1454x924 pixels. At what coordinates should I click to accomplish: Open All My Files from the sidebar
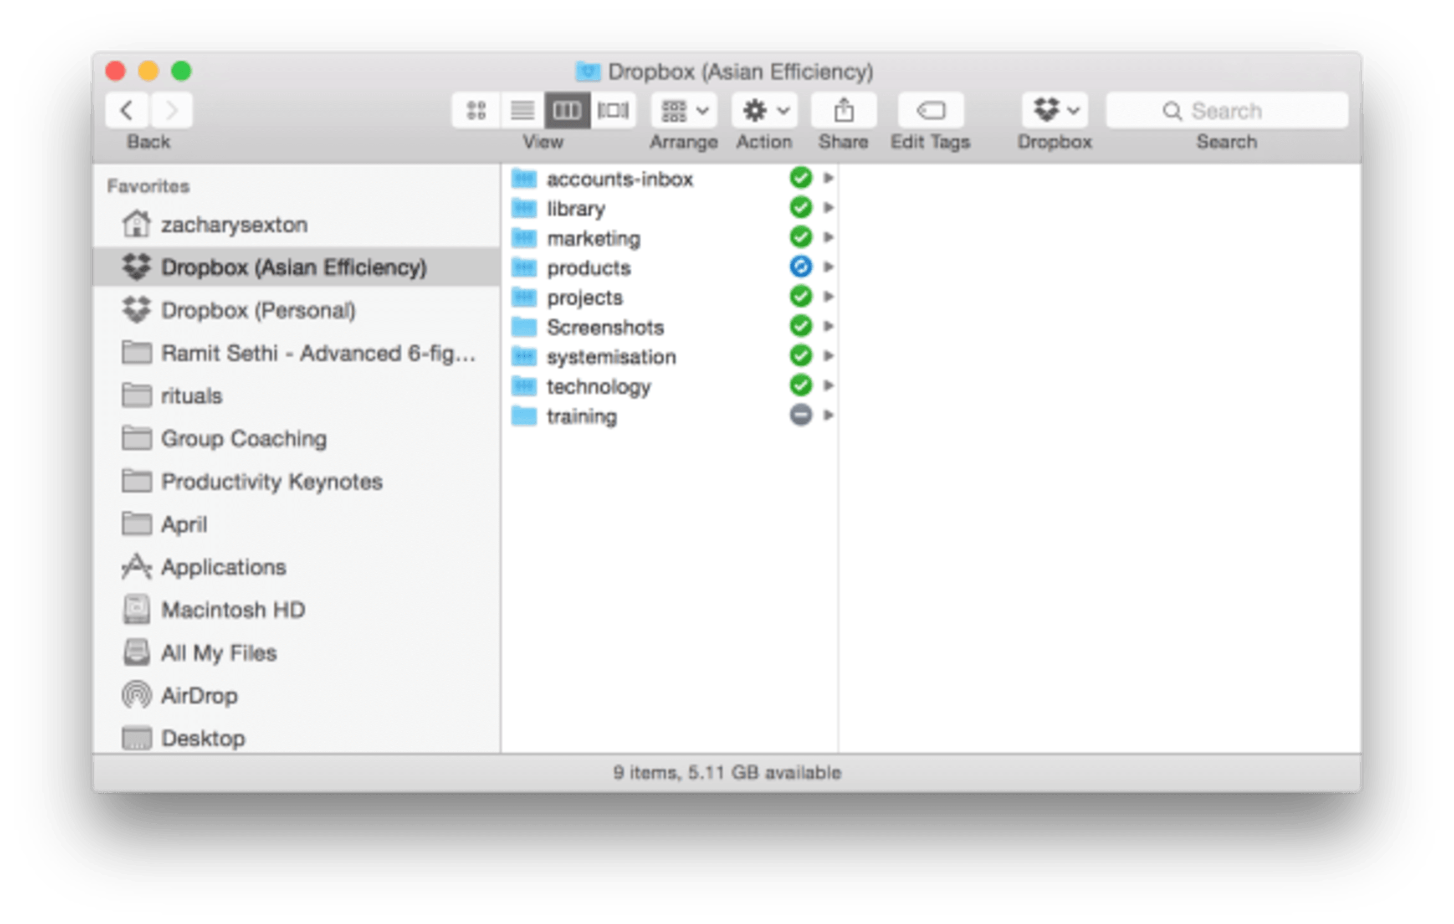point(219,653)
